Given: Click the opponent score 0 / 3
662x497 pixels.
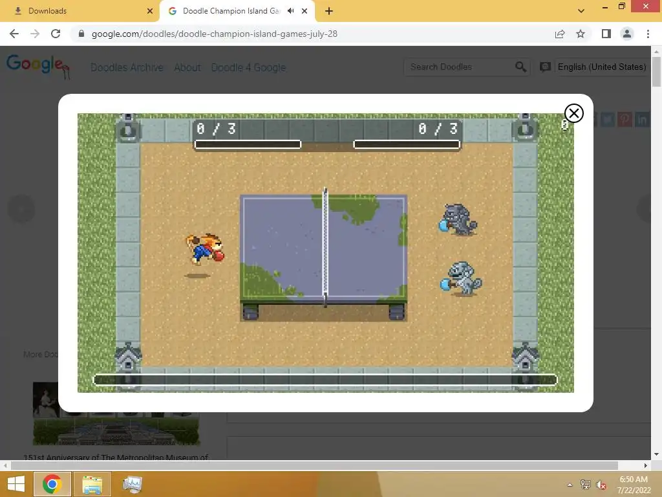Looking at the screenshot, I should tap(438, 129).
